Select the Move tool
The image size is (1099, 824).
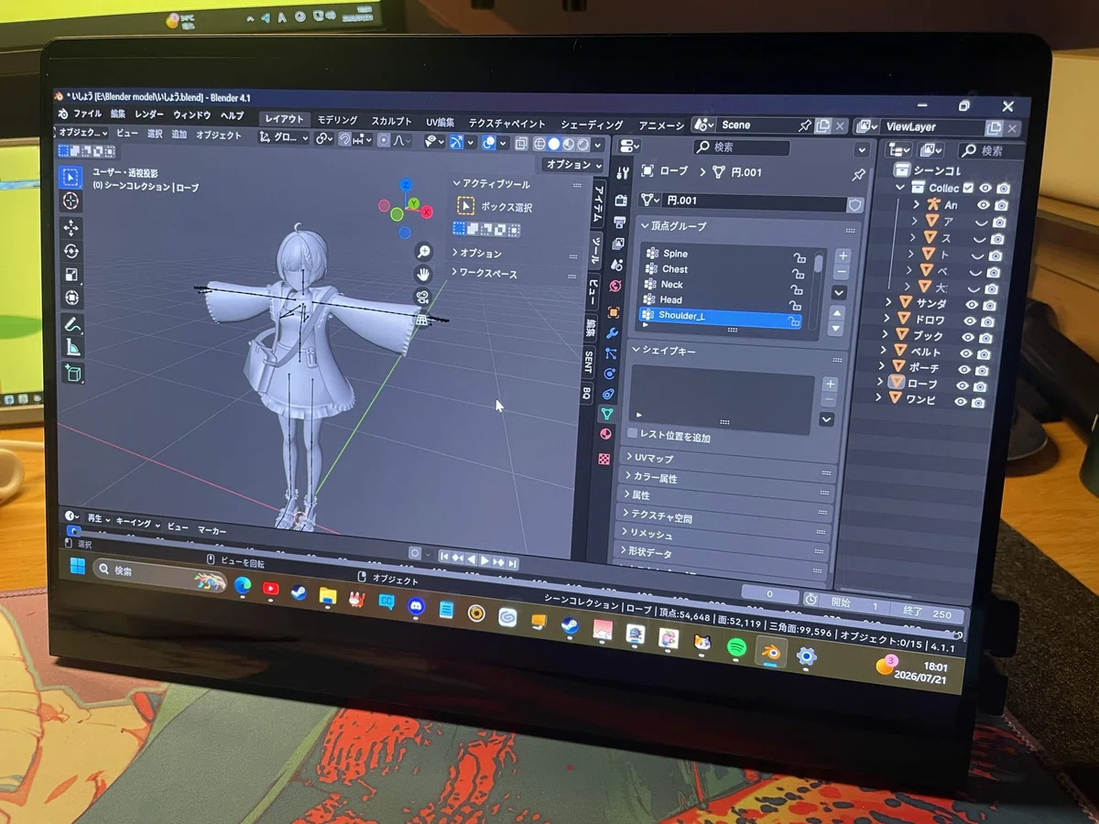click(x=71, y=228)
